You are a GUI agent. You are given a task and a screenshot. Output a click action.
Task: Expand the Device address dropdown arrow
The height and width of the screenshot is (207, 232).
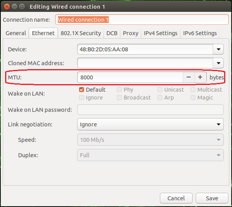click(218, 49)
